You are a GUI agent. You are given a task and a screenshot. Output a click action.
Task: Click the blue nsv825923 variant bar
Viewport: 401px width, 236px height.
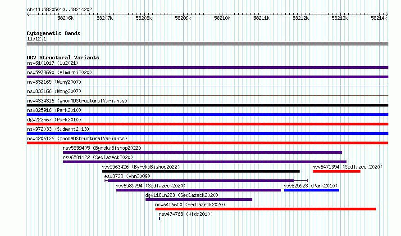point(311,190)
